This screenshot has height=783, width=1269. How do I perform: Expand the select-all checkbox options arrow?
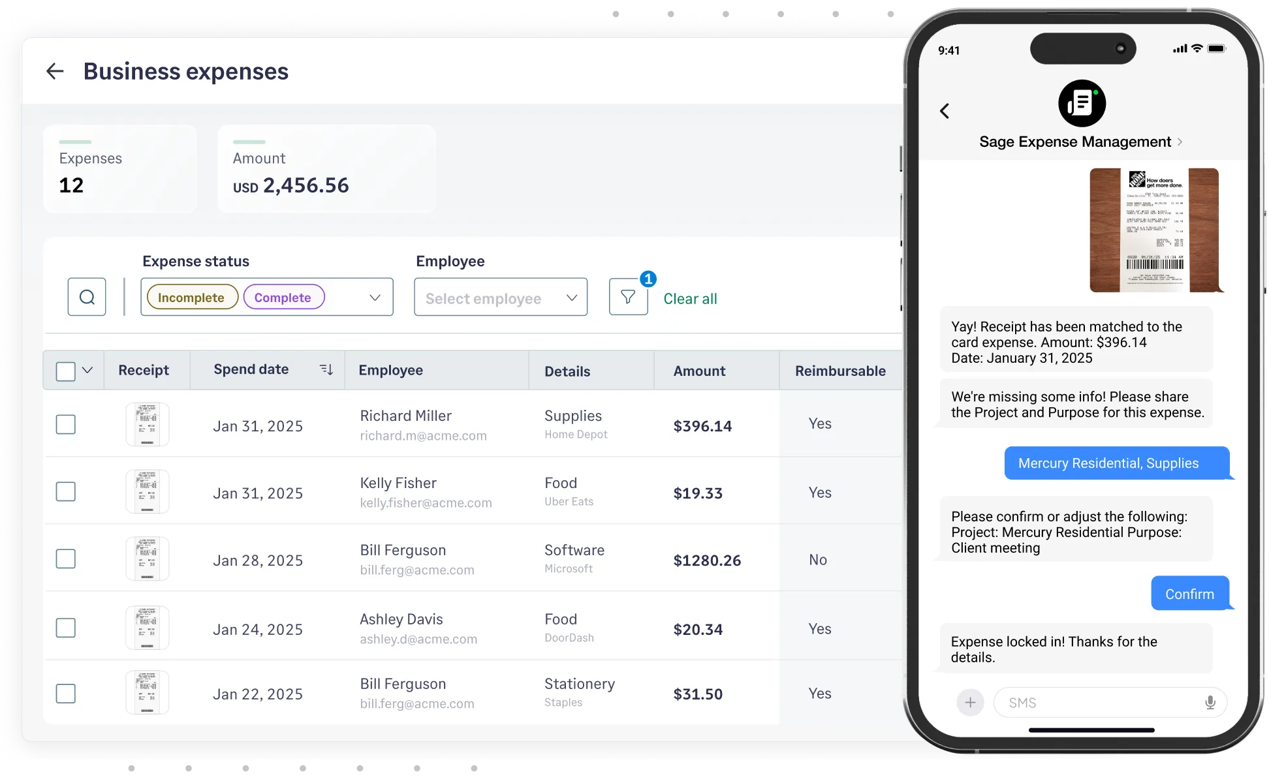click(x=87, y=370)
